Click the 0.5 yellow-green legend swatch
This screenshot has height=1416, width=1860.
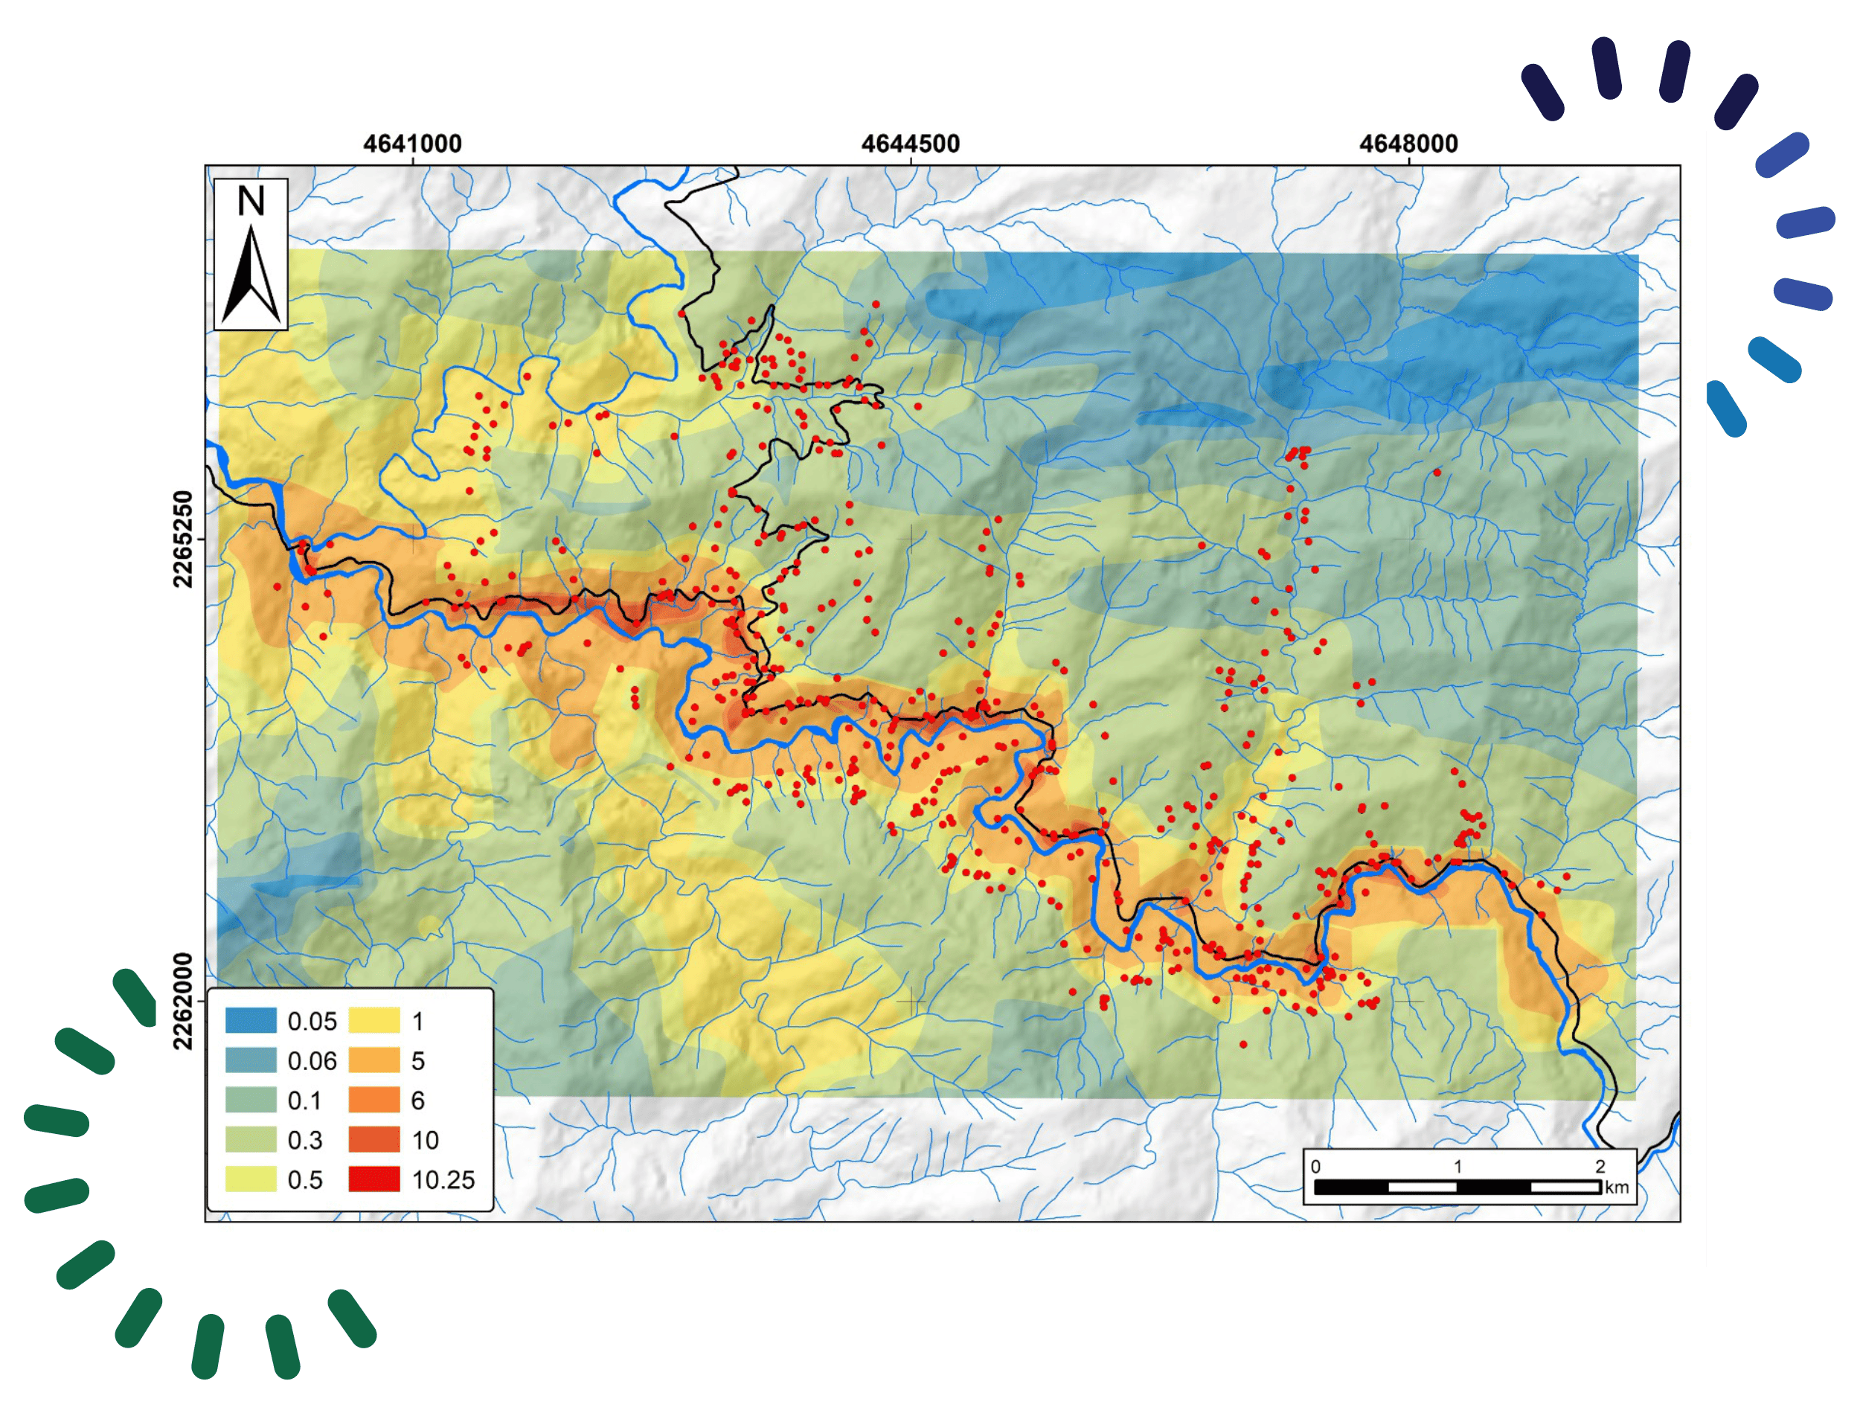click(250, 1179)
